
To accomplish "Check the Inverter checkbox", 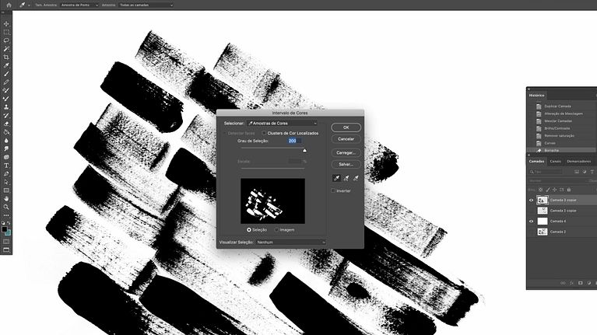I will (x=333, y=190).
